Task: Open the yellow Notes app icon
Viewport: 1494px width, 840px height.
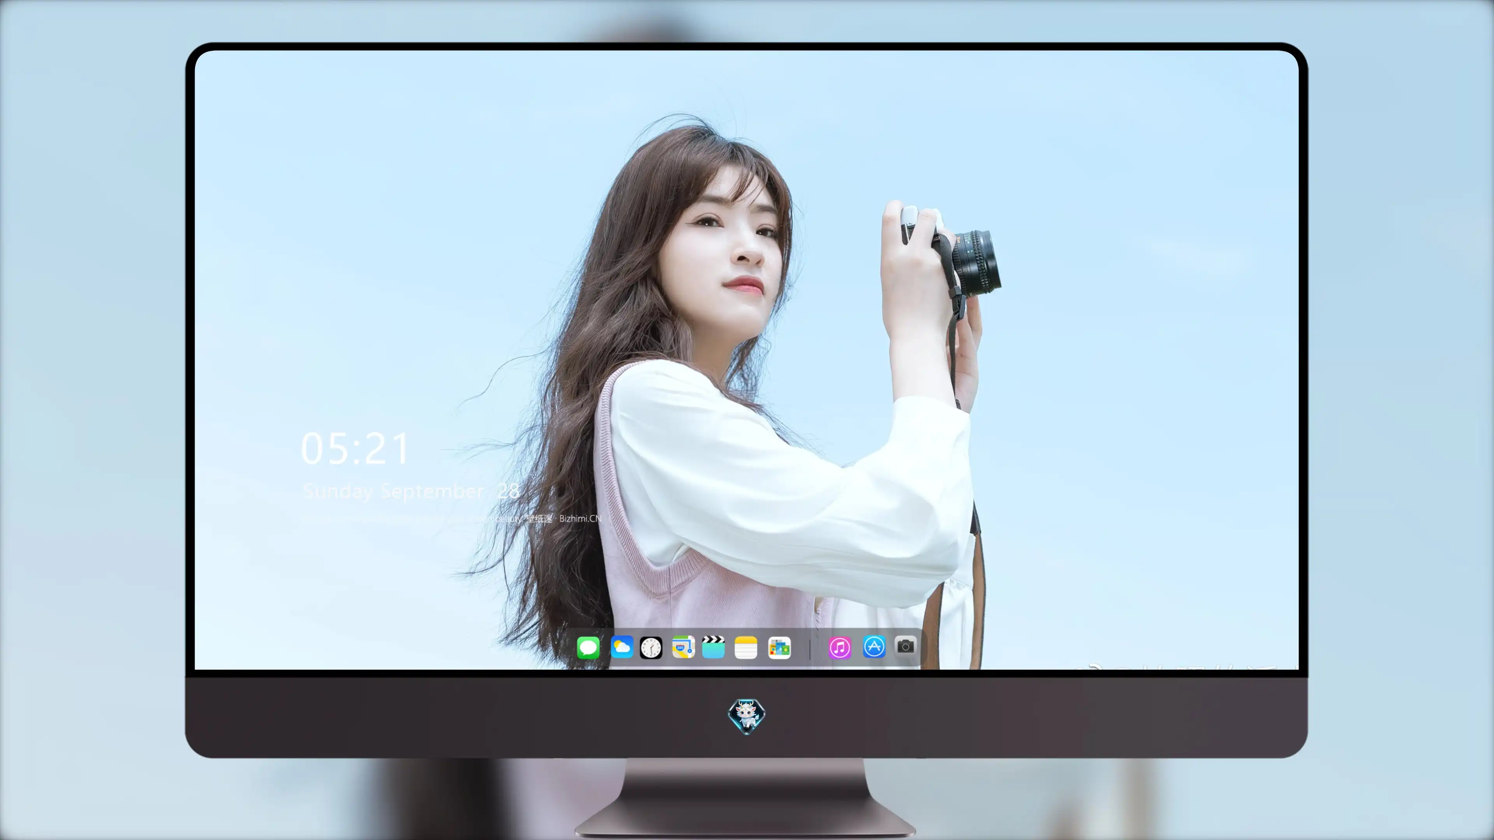Action: 746,647
